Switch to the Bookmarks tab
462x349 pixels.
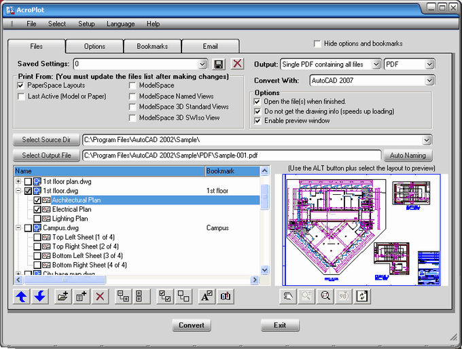(152, 46)
